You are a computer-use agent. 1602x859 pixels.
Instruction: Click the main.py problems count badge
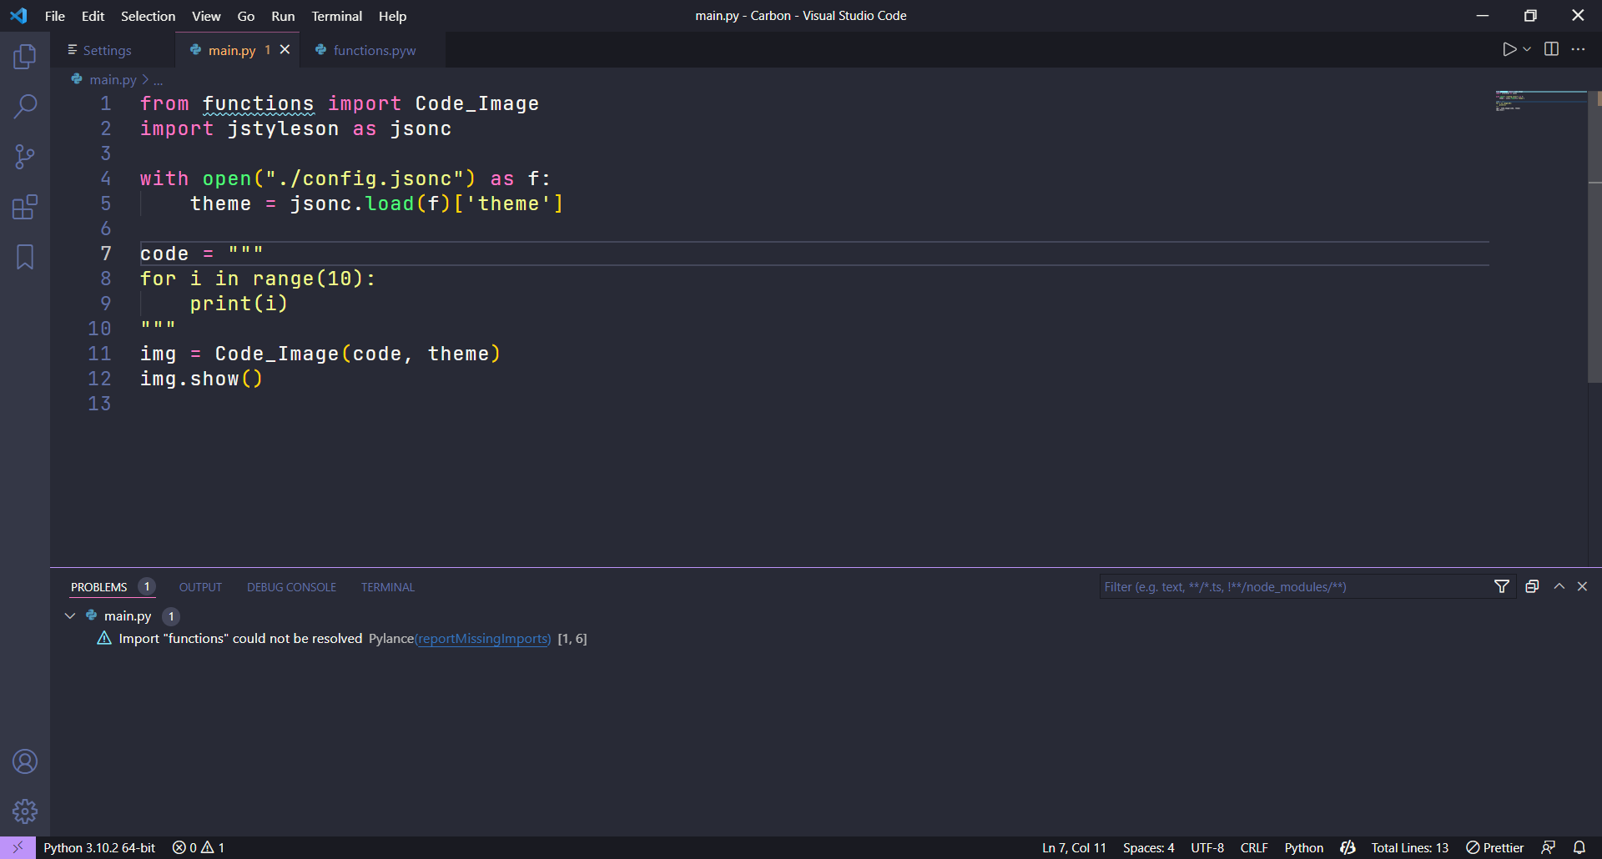[171, 616]
